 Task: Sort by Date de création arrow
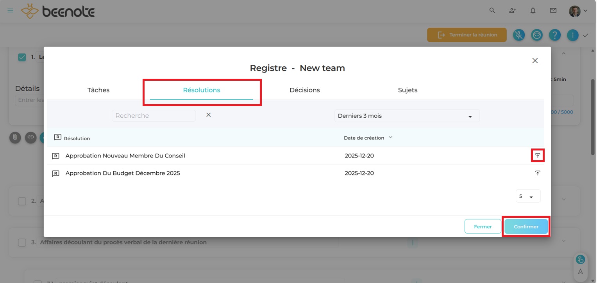coord(390,137)
